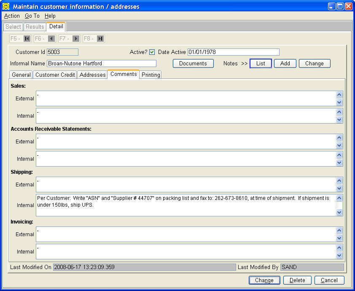
Task: Click the Notes List button
Action: 261,63
